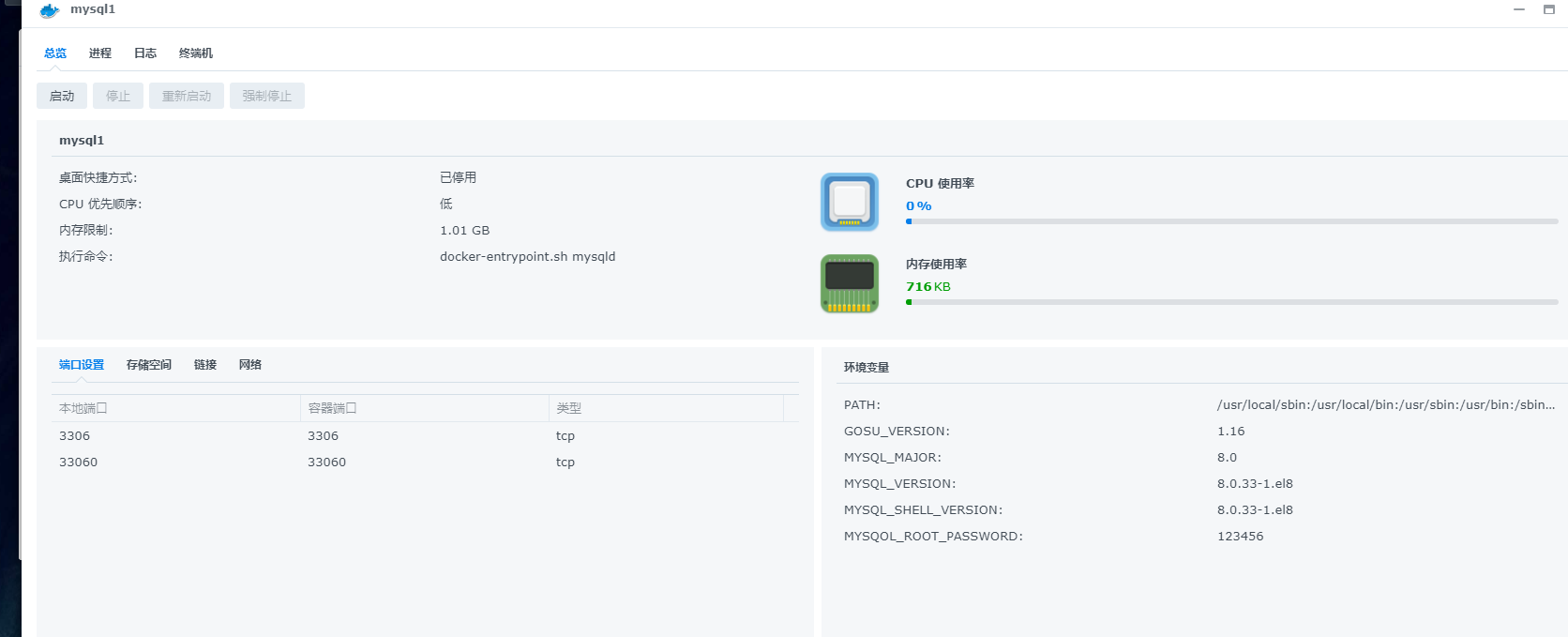Image resolution: width=1568 pixels, height=637 pixels.
Task: Click the CPU chip icon
Action: [850, 202]
